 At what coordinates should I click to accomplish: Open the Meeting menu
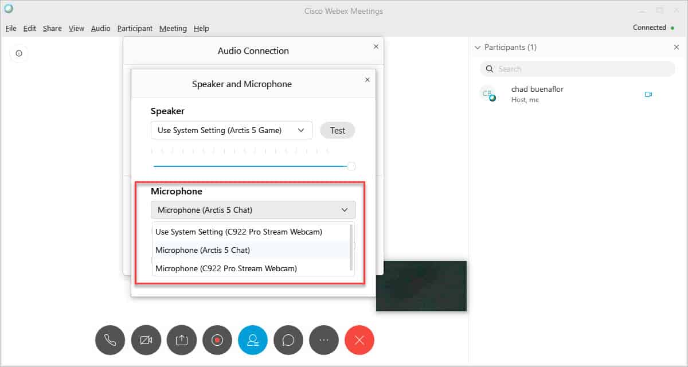click(x=173, y=28)
